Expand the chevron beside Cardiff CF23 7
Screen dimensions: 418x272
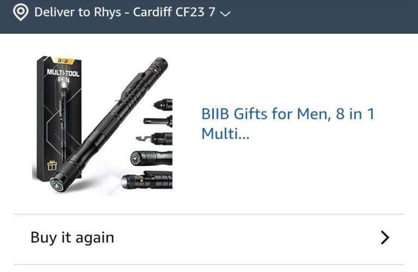coord(225,14)
